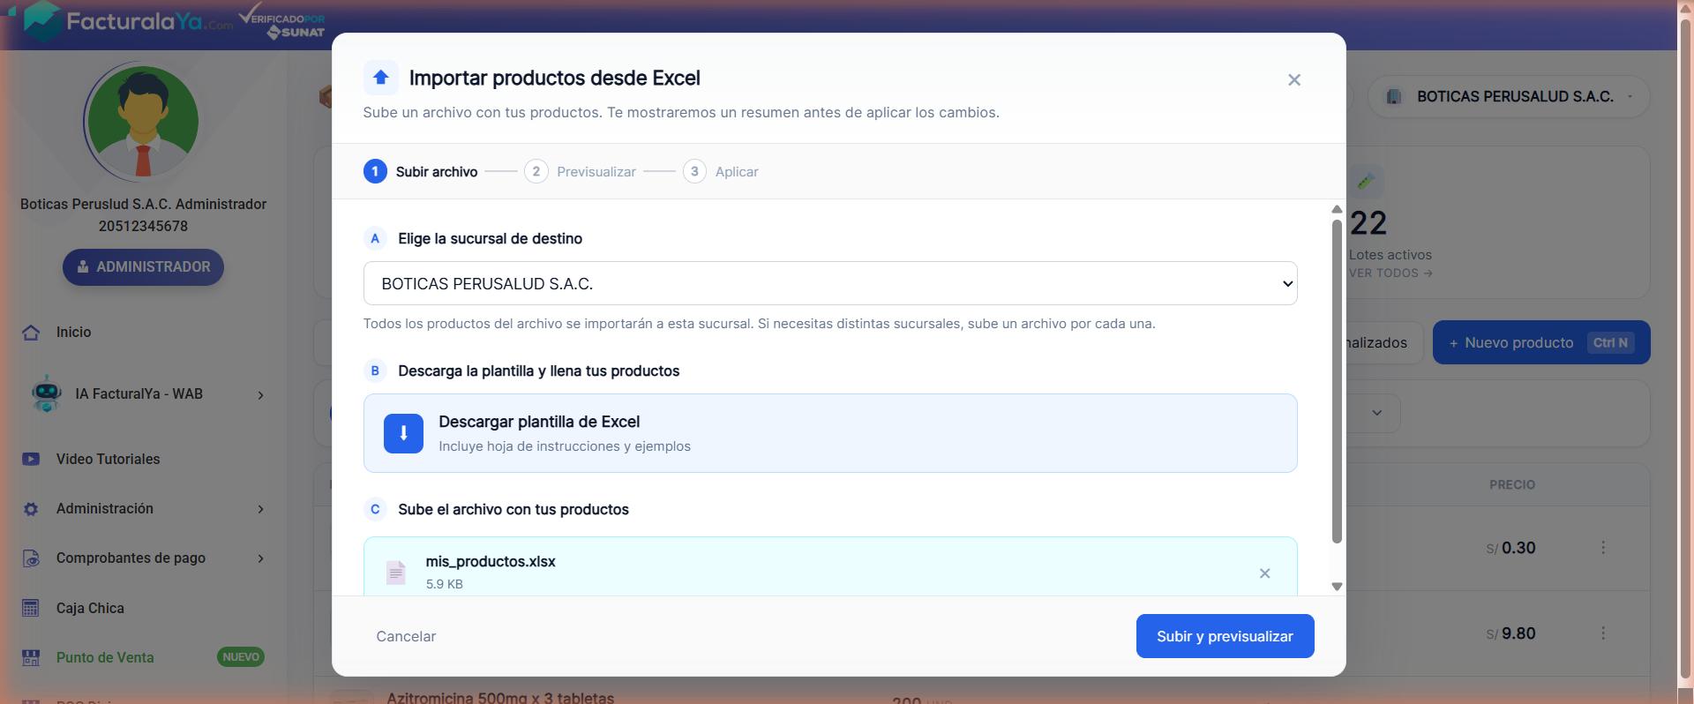Expand the Administración chevron
This screenshot has height=704, width=1694.
(260, 509)
